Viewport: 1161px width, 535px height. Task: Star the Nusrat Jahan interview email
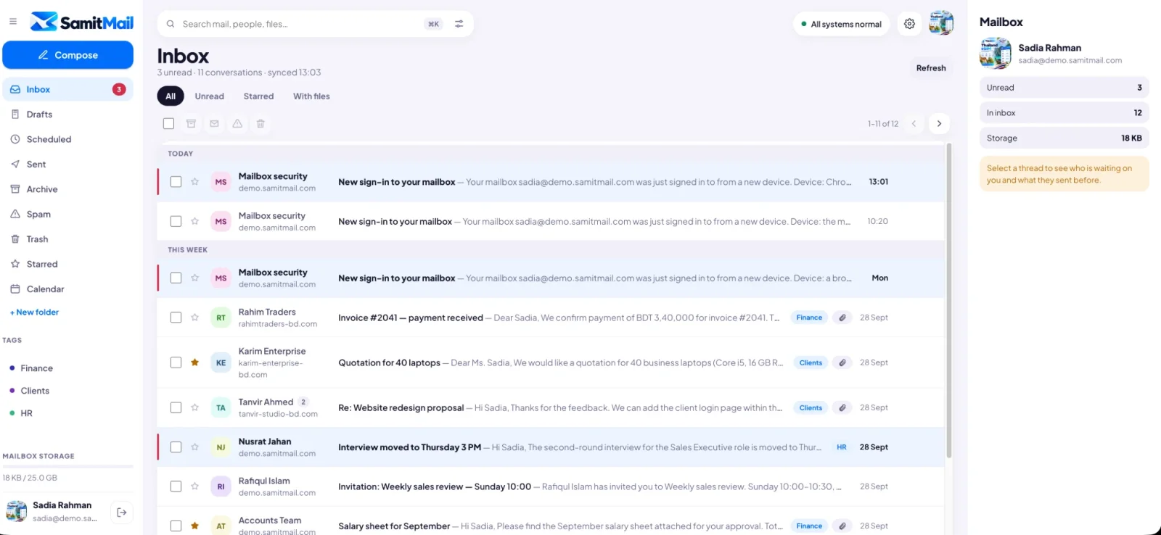194,447
